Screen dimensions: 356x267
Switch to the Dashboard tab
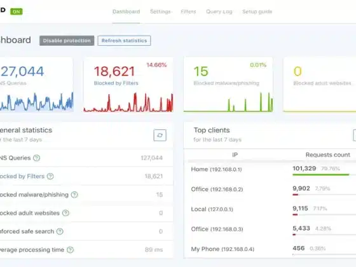coord(127,11)
